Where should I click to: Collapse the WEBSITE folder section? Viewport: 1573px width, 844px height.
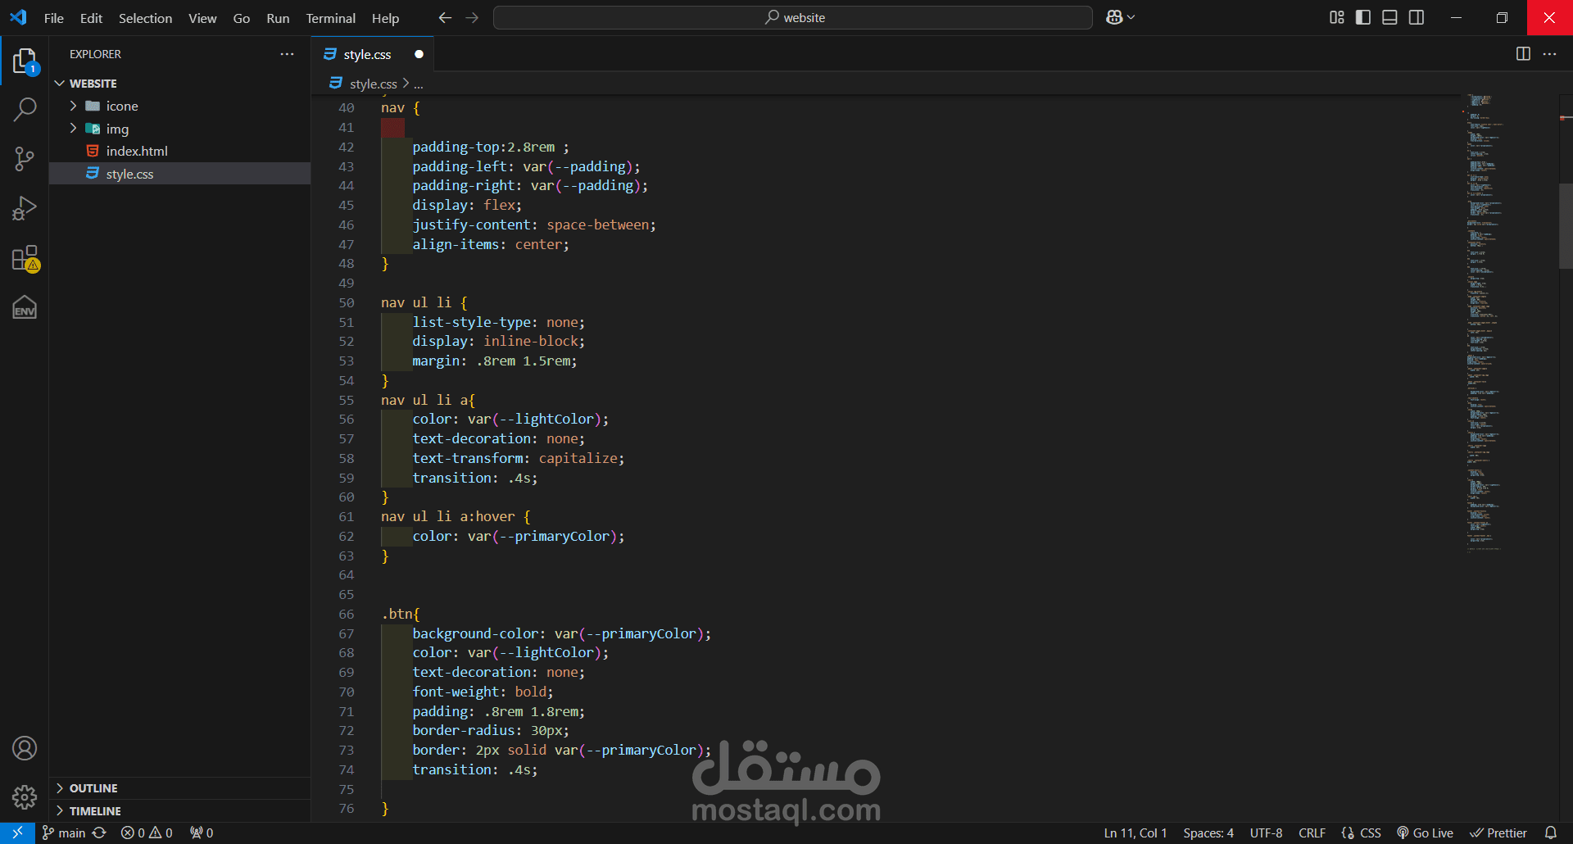point(180,84)
